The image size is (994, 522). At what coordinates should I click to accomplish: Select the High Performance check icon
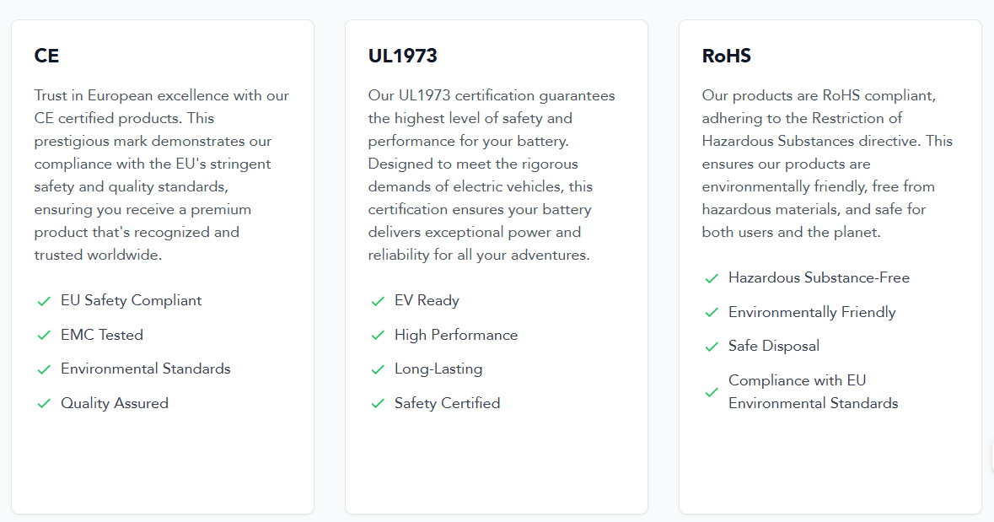378,335
